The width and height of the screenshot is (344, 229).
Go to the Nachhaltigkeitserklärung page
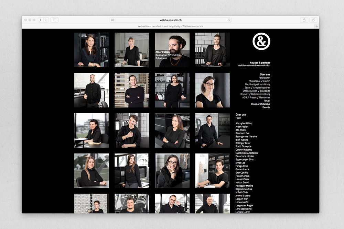[257, 84]
